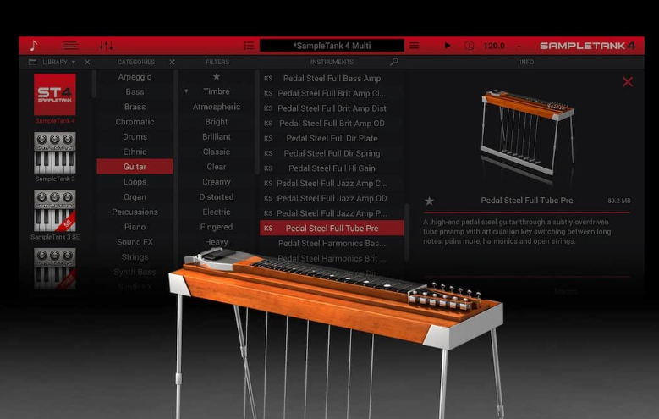This screenshot has width=659, height=419.
Task: Select the Drums category
Action: [x=135, y=137]
